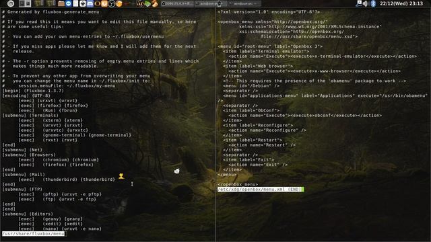Launch the black-and-white Inkscape-style icon
431x242 pixels.
click(x=83, y=3)
